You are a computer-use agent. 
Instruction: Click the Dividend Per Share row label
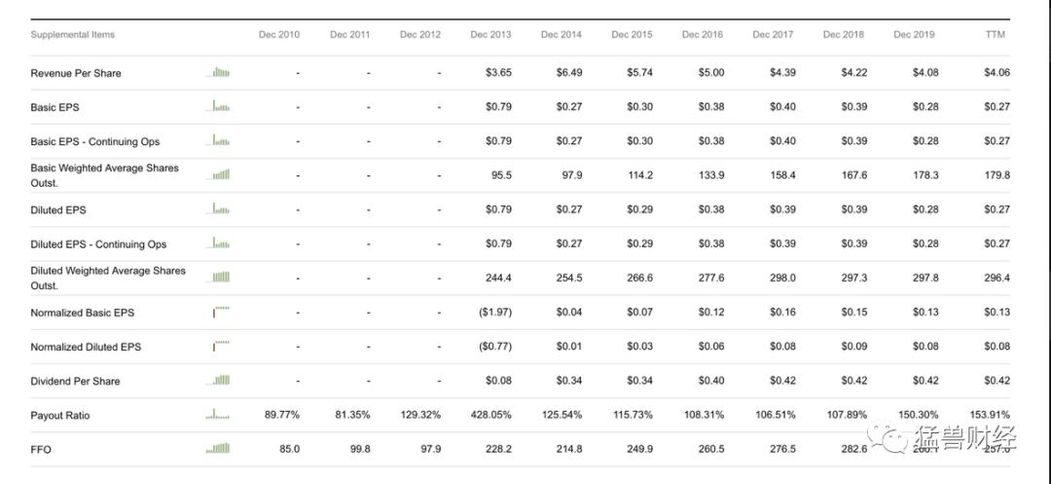[x=75, y=382]
